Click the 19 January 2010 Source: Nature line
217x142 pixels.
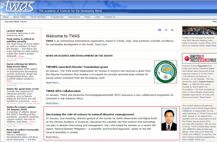click(23, 104)
